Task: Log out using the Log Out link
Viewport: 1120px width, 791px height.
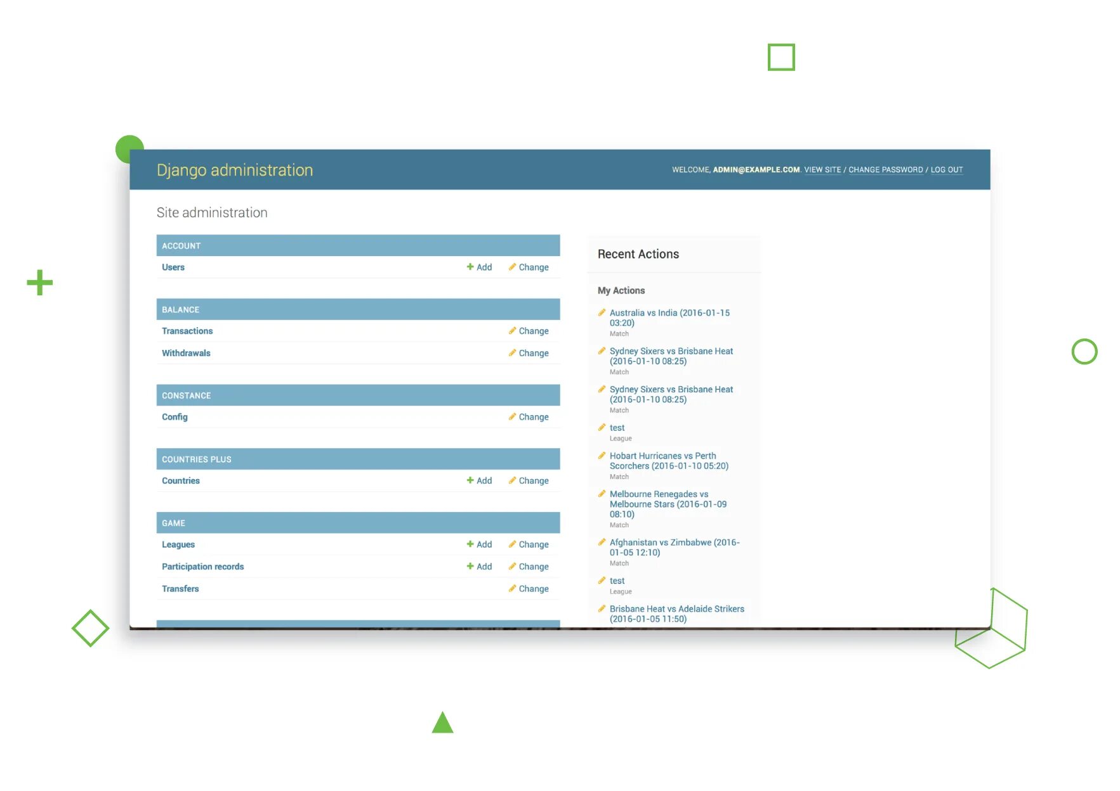Action: point(947,170)
